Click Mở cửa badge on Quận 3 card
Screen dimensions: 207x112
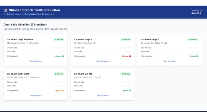(193, 40)
